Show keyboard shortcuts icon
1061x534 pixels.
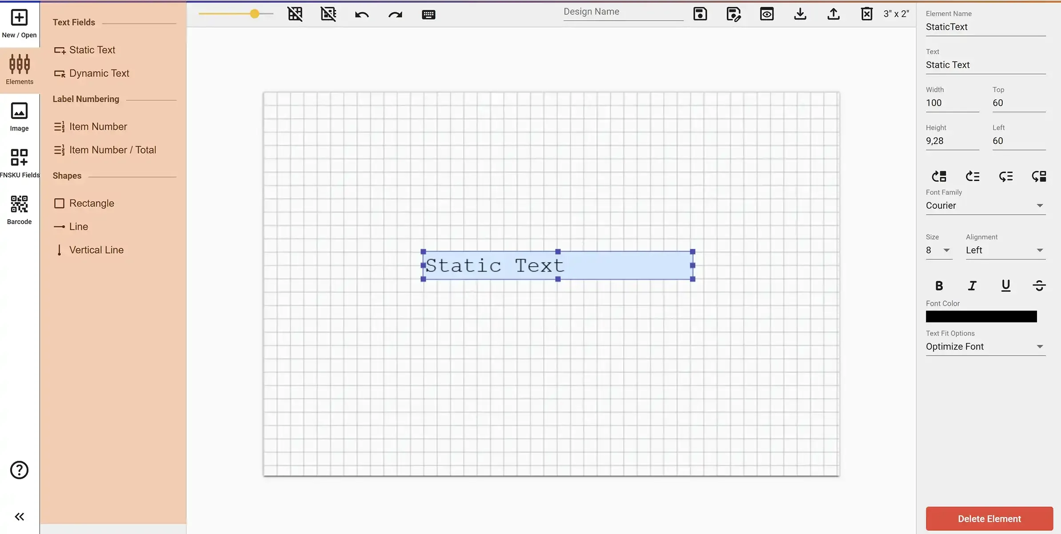coord(428,15)
